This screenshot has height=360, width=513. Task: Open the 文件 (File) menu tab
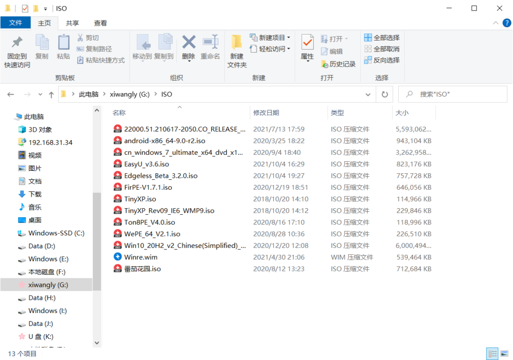pos(16,23)
